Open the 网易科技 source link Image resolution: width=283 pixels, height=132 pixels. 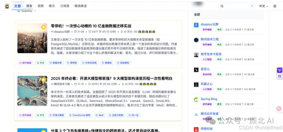pyautogui.click(x=207, y=129)
